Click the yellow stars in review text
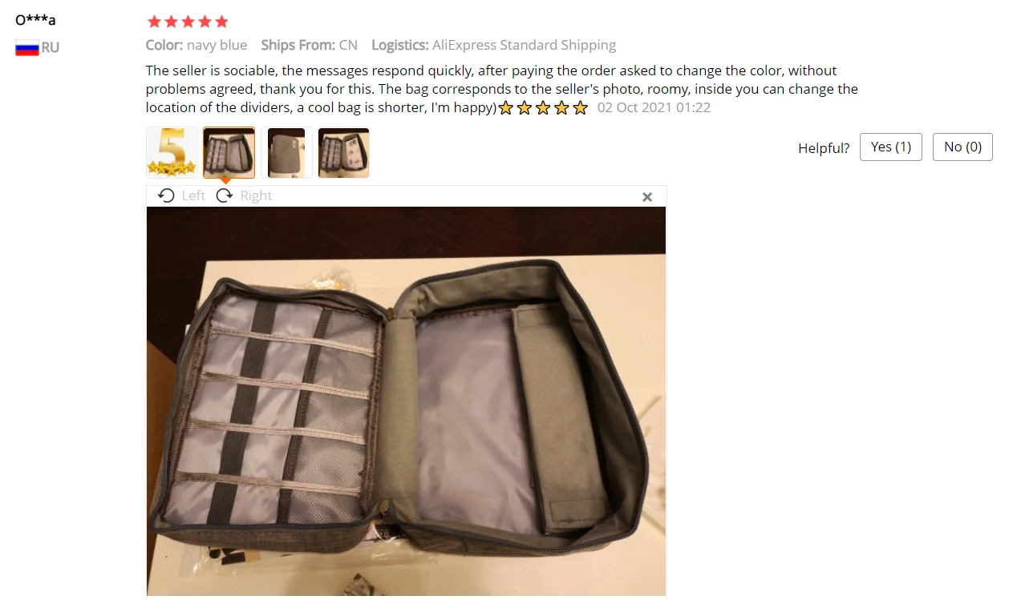Screen dimensions: 1017x600 point(543,108)
